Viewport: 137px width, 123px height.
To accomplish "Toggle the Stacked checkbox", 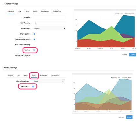I will pyautogui.click(x=34, y=50).
